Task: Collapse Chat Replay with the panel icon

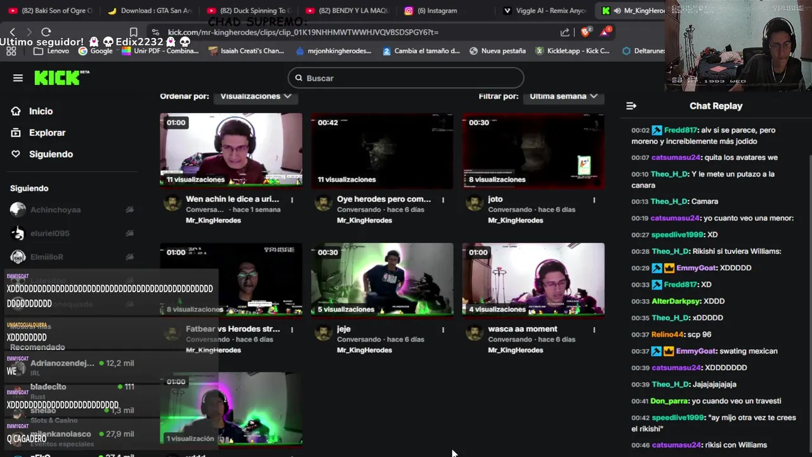Action: point(631,106)
